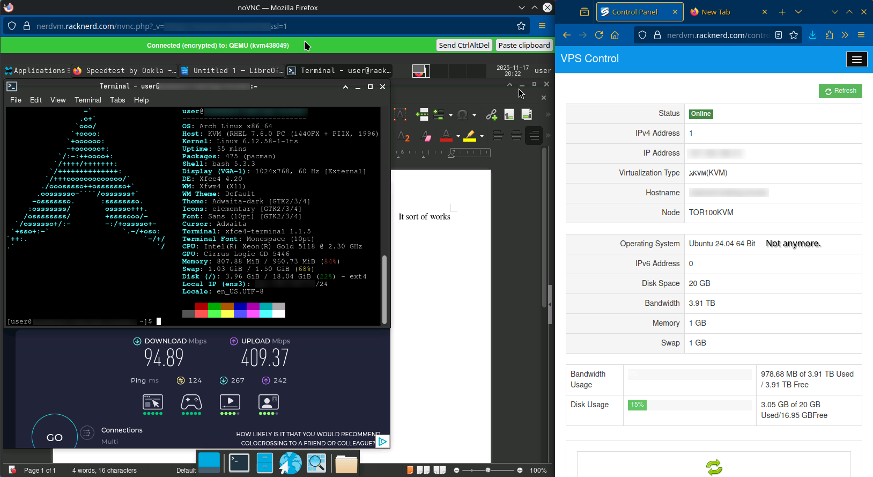Screen dimensions: 873x477
Task: Click the zoom slider in LibreOffice status bar
Action: tap(488, 470)
